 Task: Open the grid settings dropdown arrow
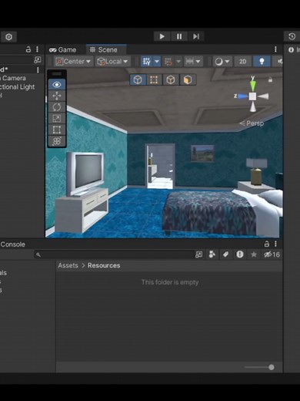(x=157, y=62)
